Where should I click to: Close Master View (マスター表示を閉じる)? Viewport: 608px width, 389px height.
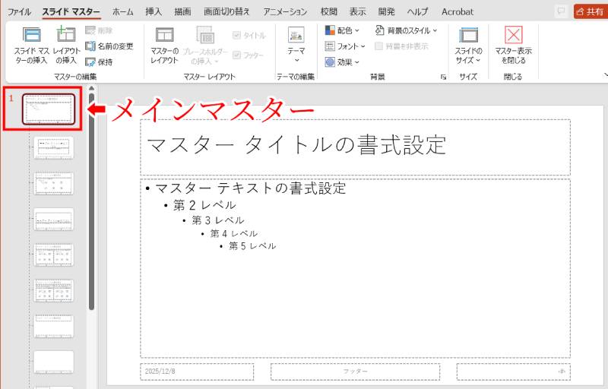514,45
